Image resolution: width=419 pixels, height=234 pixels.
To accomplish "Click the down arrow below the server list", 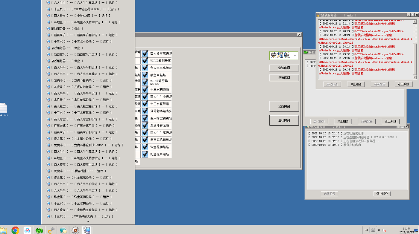I will coord(88,221).
